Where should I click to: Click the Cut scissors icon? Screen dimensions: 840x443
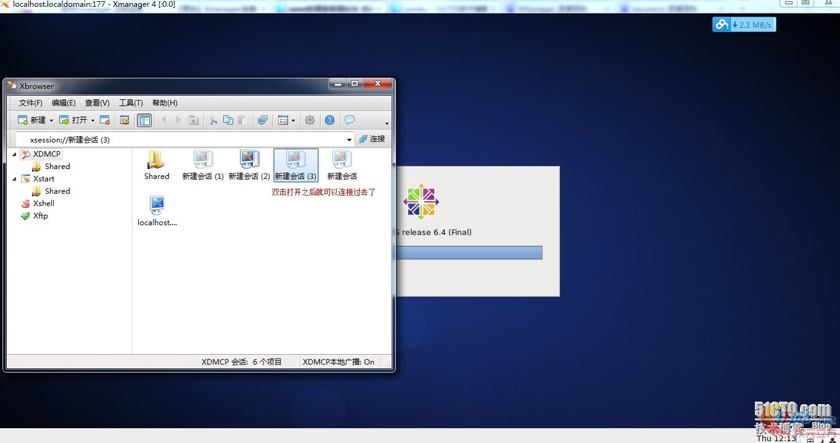point(213,120)
